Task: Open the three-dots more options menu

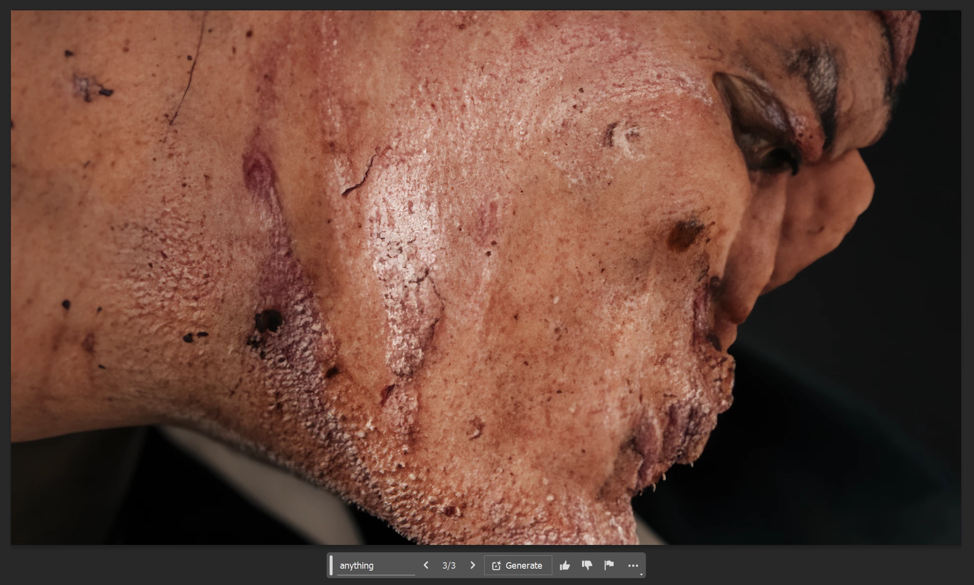Action: [x=633, y=565]
